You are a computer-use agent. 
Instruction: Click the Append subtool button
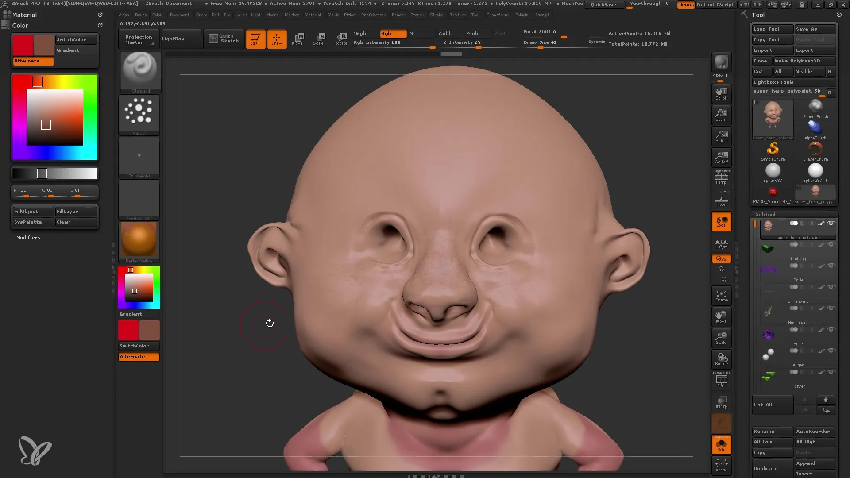pyautogui.click(x=814, y=463)
